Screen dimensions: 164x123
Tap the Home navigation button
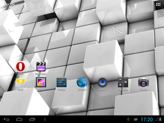pyautogui.click(x=19, y=119)
